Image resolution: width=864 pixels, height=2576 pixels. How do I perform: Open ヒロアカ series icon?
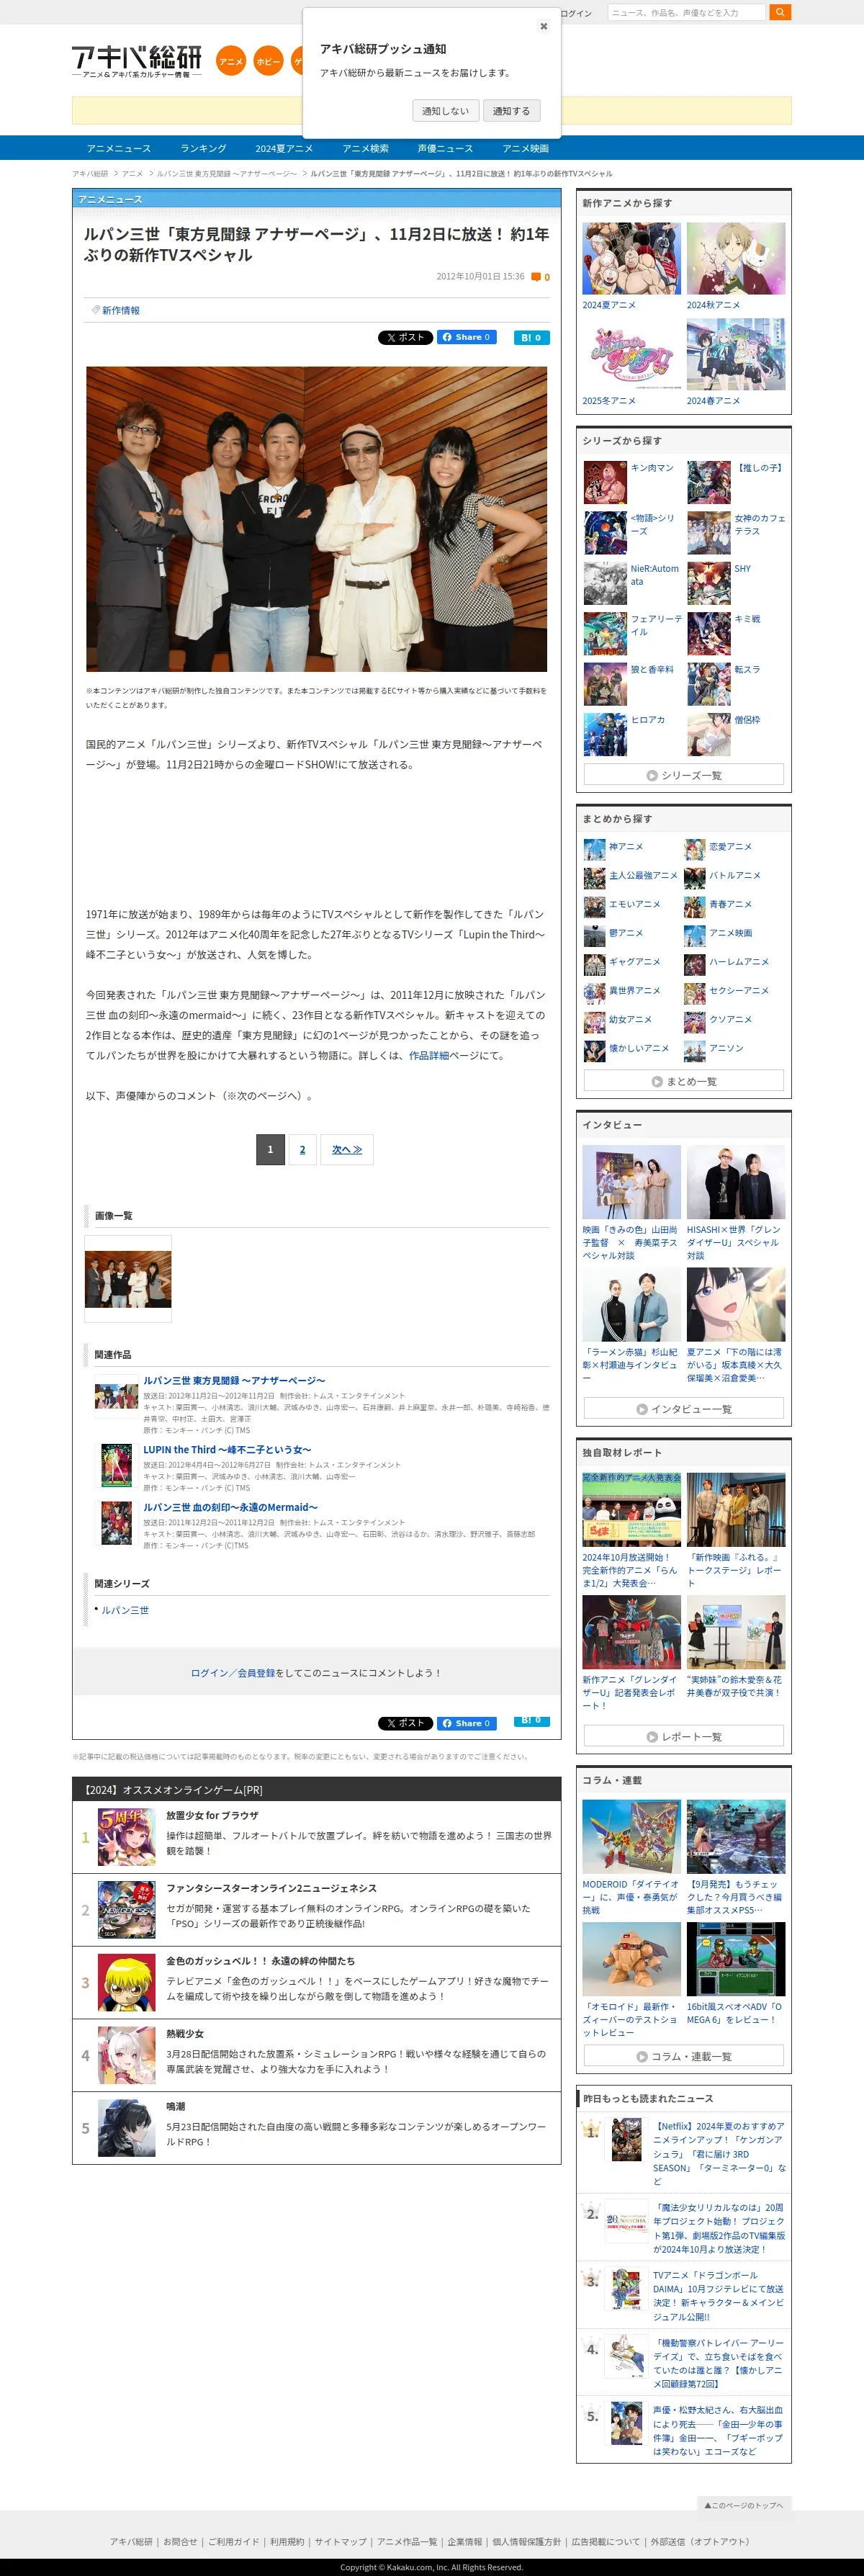pos(605,734)
